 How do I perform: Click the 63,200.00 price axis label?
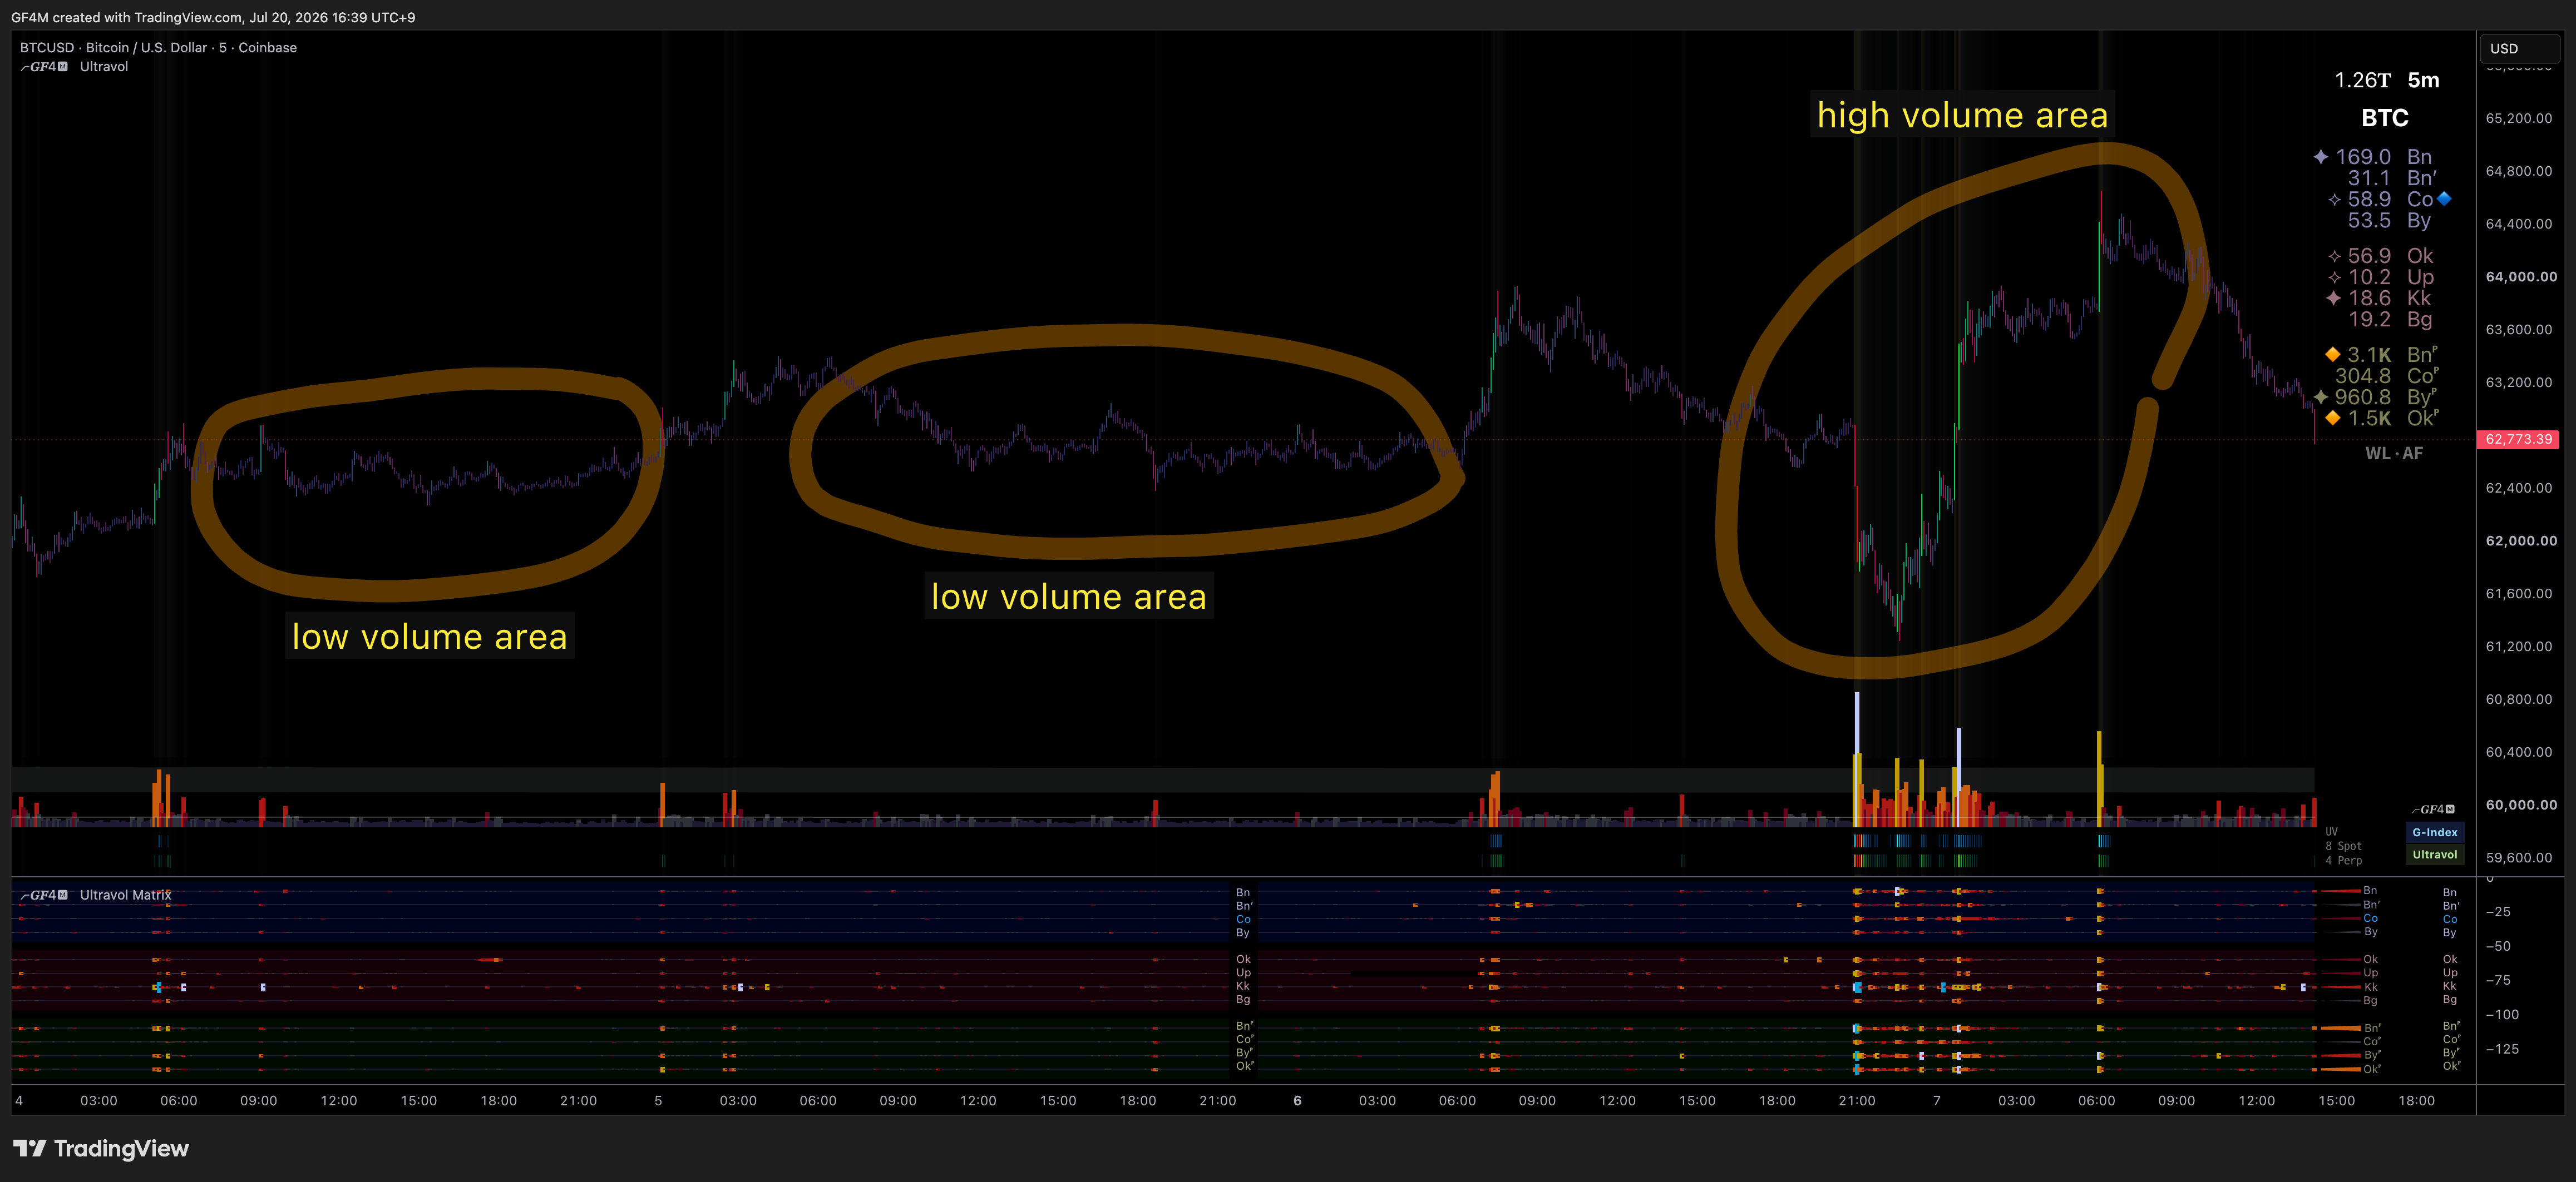tap(2518, 383)
